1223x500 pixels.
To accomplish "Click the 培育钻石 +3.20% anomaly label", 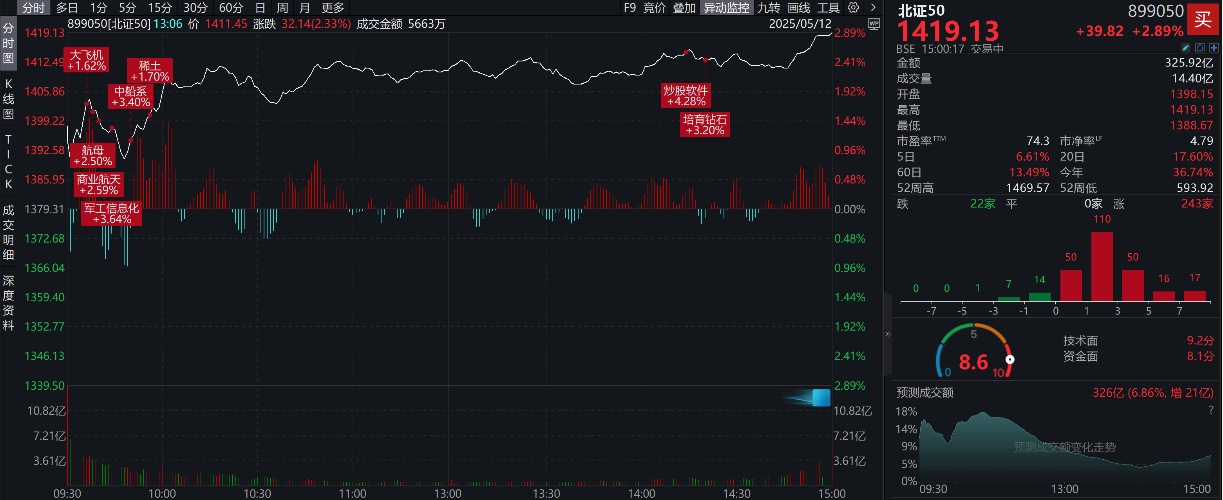I will point(705,125).
